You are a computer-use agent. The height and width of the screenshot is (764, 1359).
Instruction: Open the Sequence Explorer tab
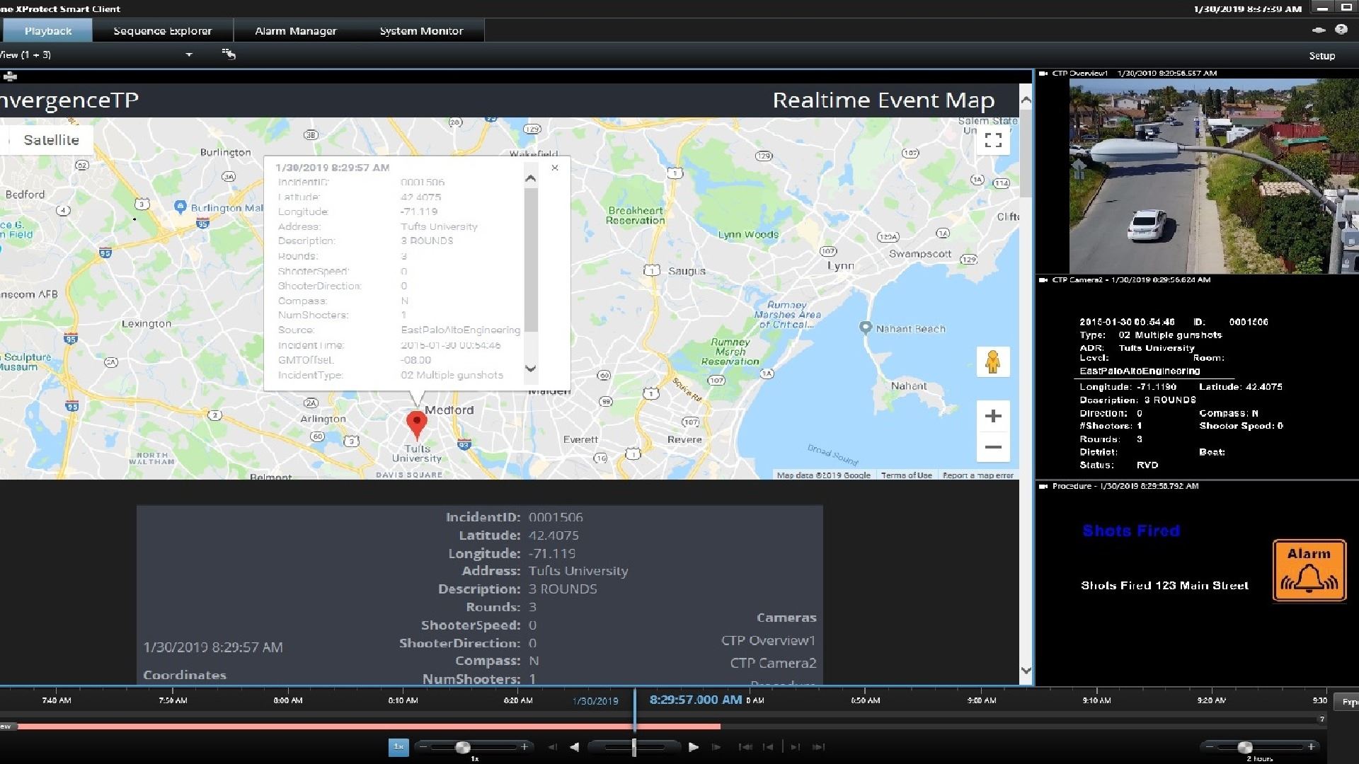(162, 31)
